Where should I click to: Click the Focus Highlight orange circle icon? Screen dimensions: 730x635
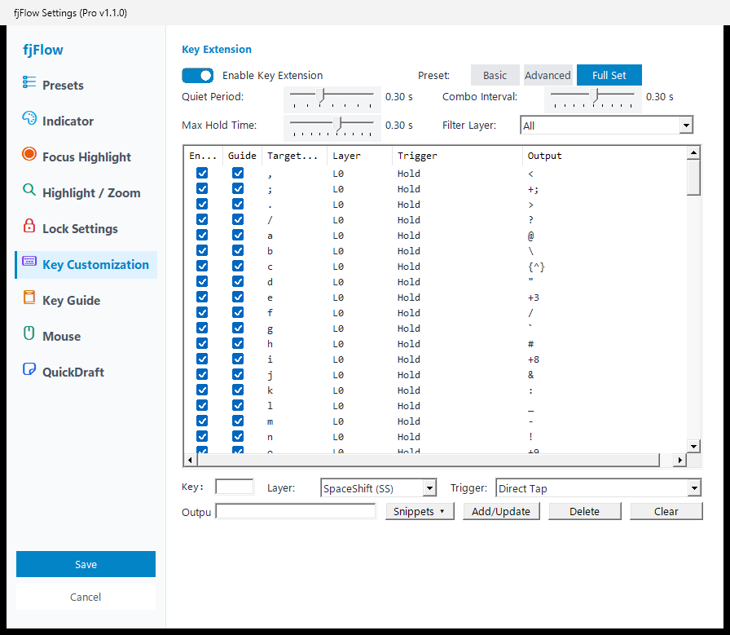click(29, 154)
